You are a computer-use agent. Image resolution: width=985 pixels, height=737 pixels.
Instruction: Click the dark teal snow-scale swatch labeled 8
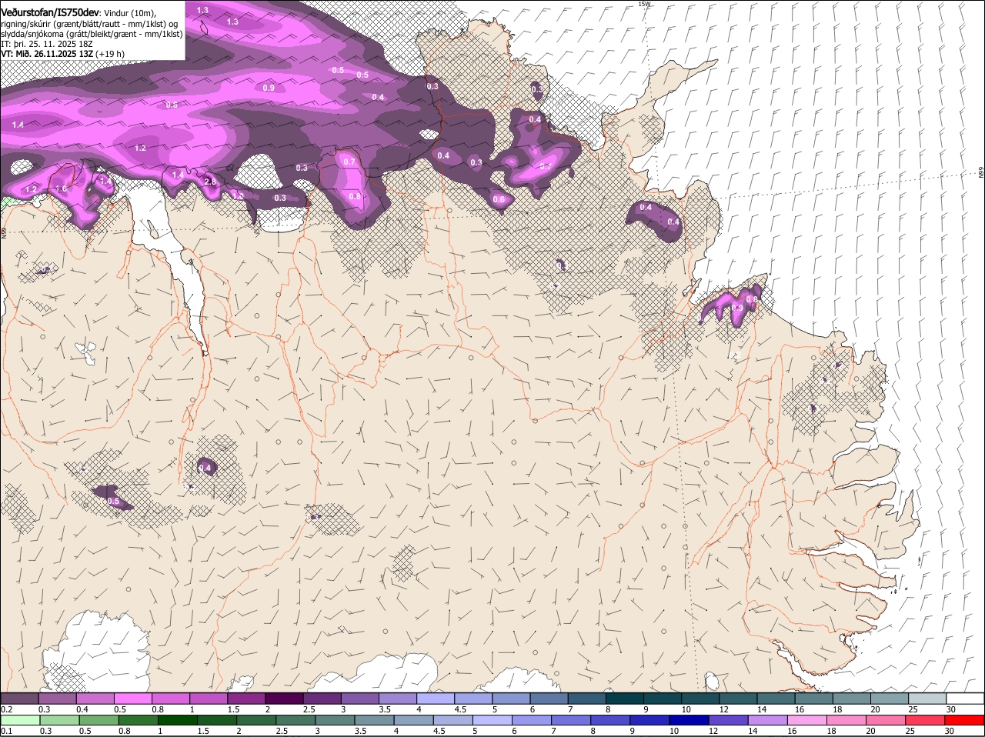tap(623, 699)
